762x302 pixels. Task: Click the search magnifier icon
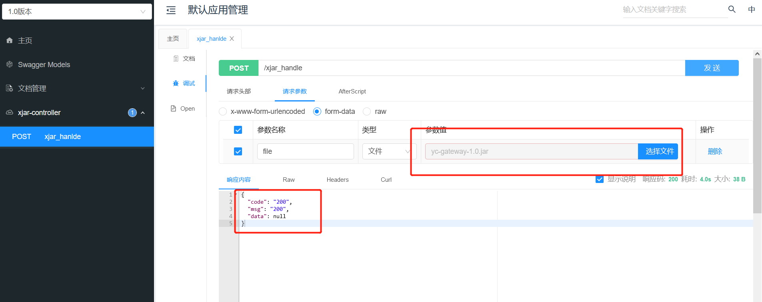coord(732,9)
